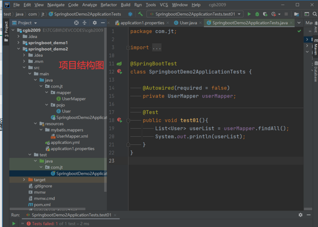Run with coverage icon

[265, 14]
